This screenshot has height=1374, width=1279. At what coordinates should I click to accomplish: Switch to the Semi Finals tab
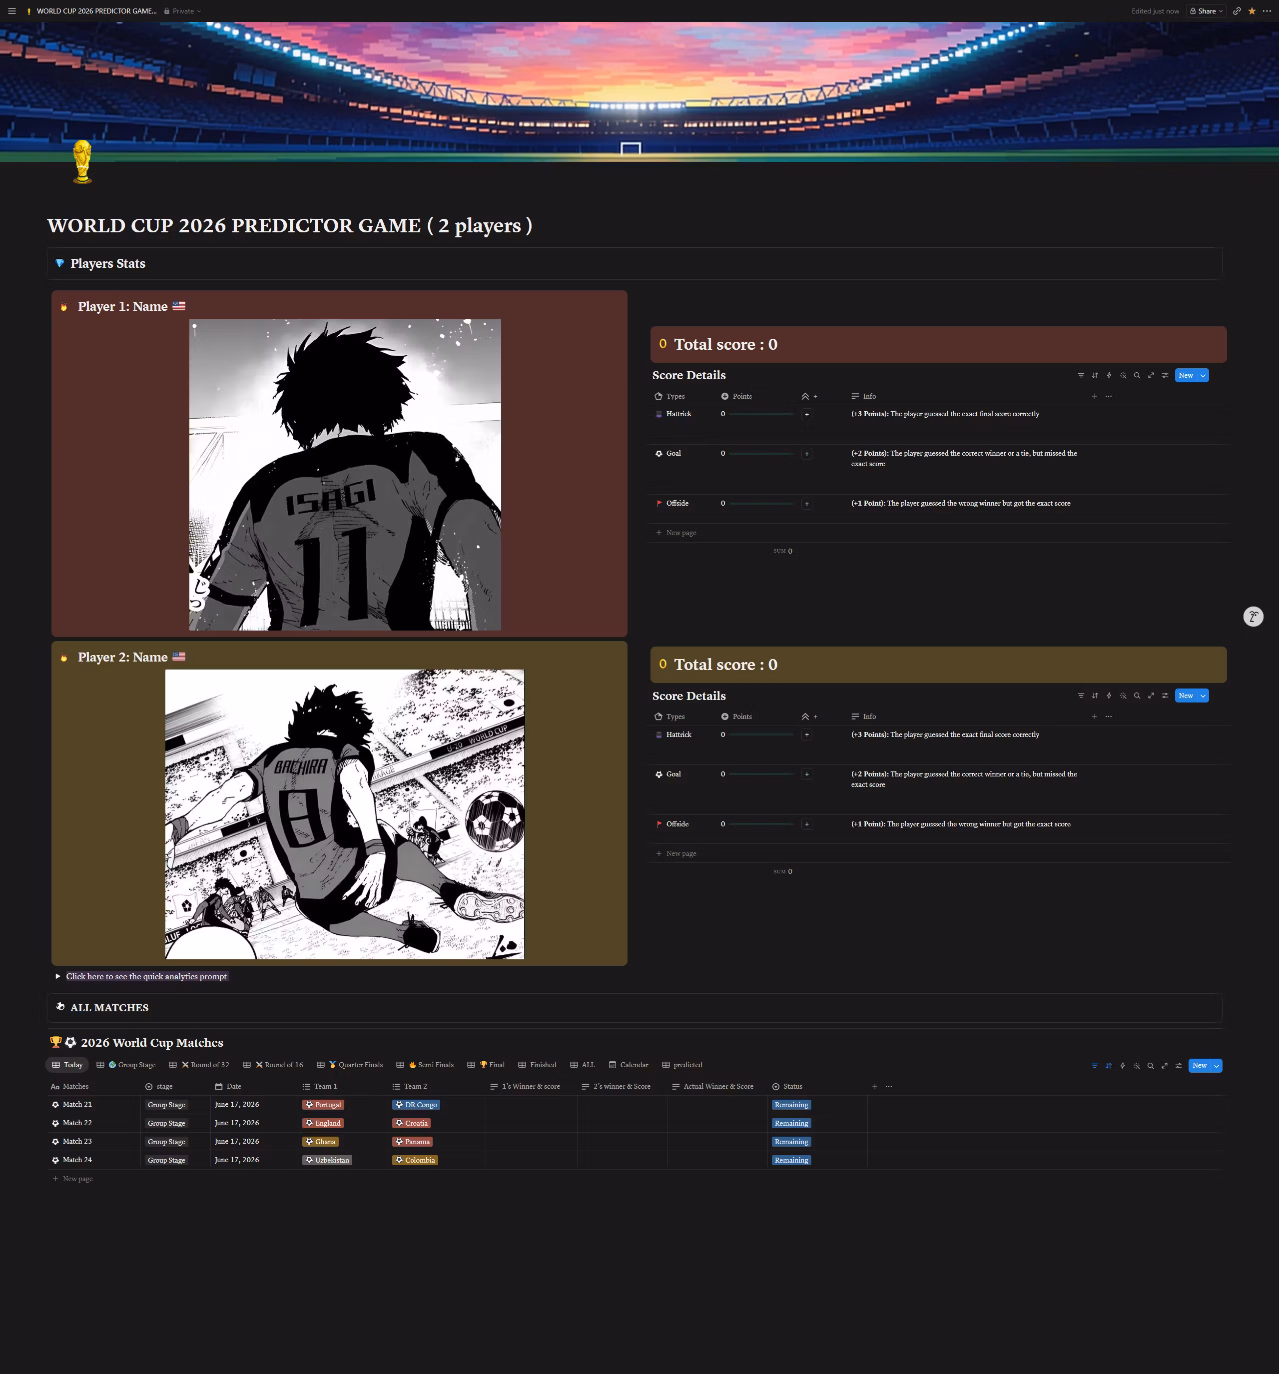coord(425,1065)
